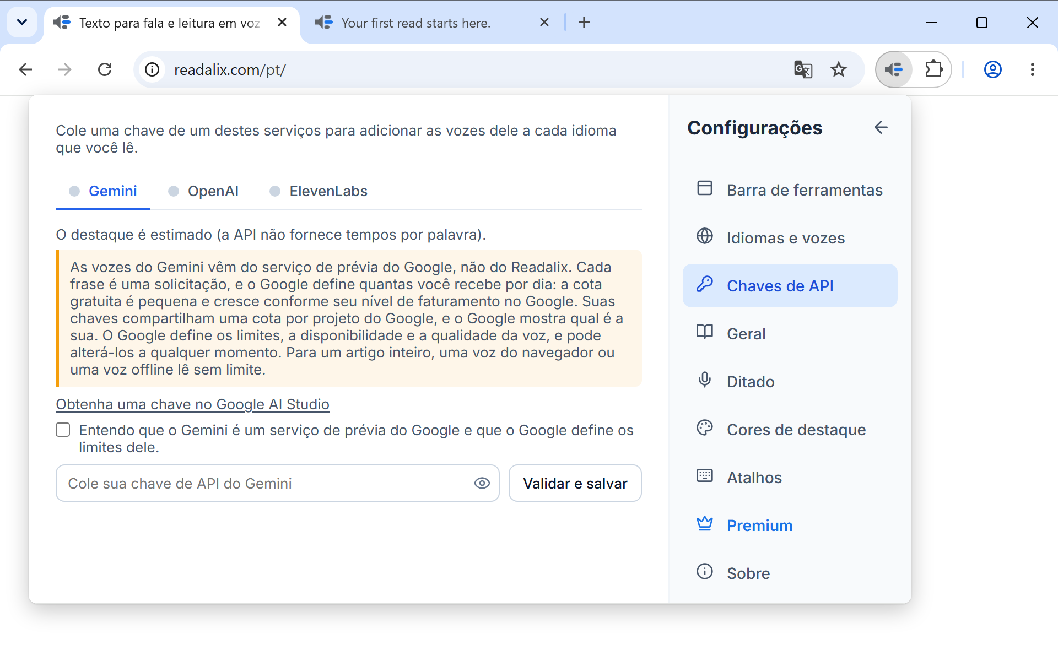The height and width of the screenshot is (661, 1058).
Task: Go back to previous page
Action: (x=25, y=69)
